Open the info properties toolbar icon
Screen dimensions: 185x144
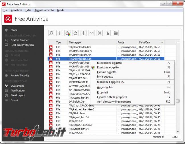[59, 33]
